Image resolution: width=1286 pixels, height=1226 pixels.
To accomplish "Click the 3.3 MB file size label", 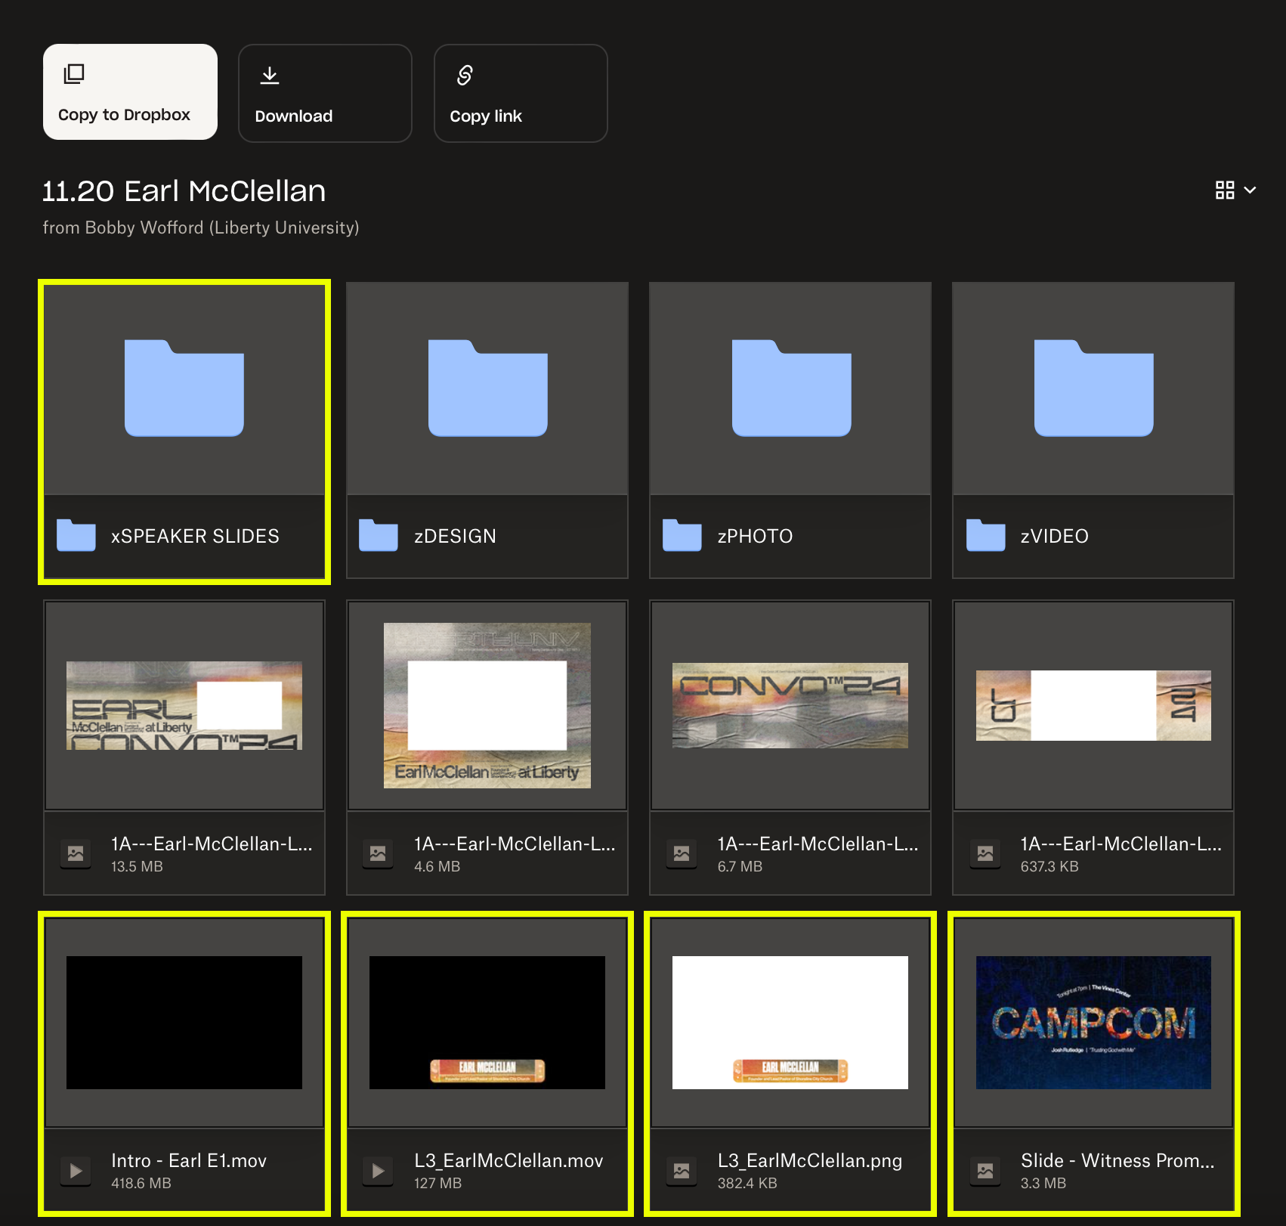I will point(1043,1184).
